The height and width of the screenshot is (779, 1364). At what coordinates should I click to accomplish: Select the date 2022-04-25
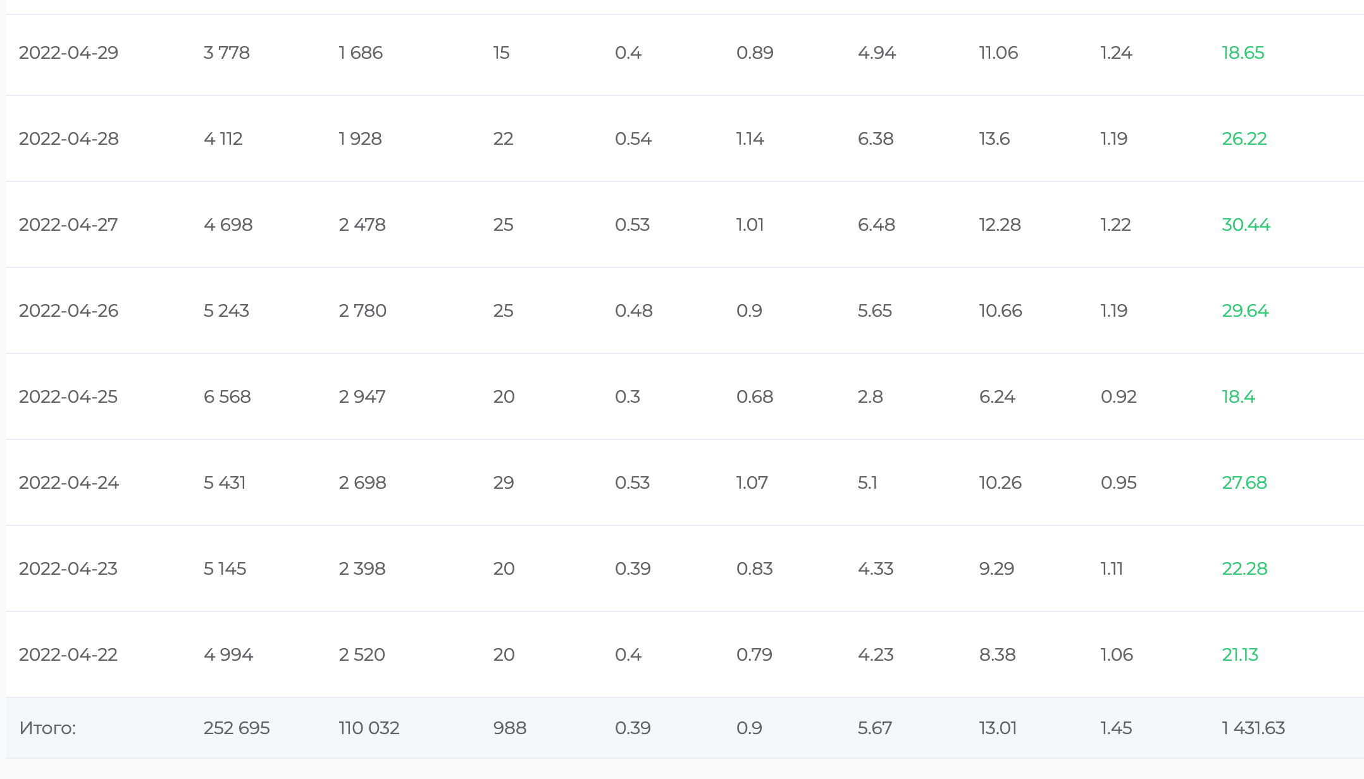coord(68,396)
